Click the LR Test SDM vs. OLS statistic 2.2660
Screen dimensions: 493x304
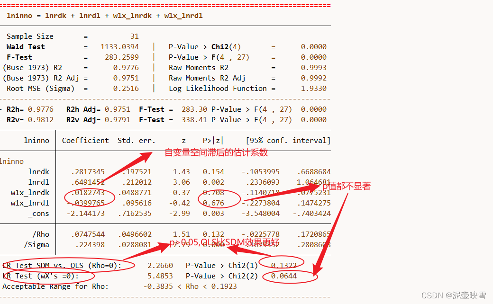[x=160, y=266]
